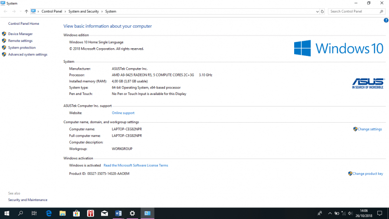
Task: Open the Windows Start menu
Action: coord(7,213)
